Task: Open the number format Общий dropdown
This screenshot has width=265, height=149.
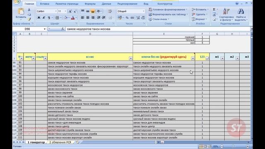Action: click(144, 11)
